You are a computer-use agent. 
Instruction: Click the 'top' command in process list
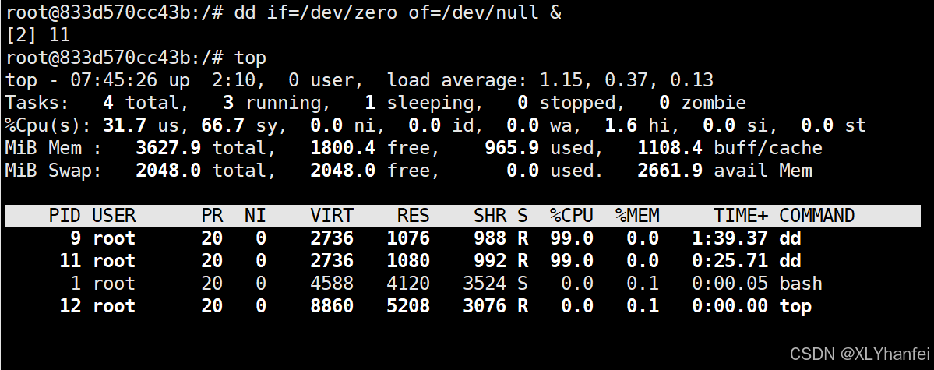[x=795, y=306]
